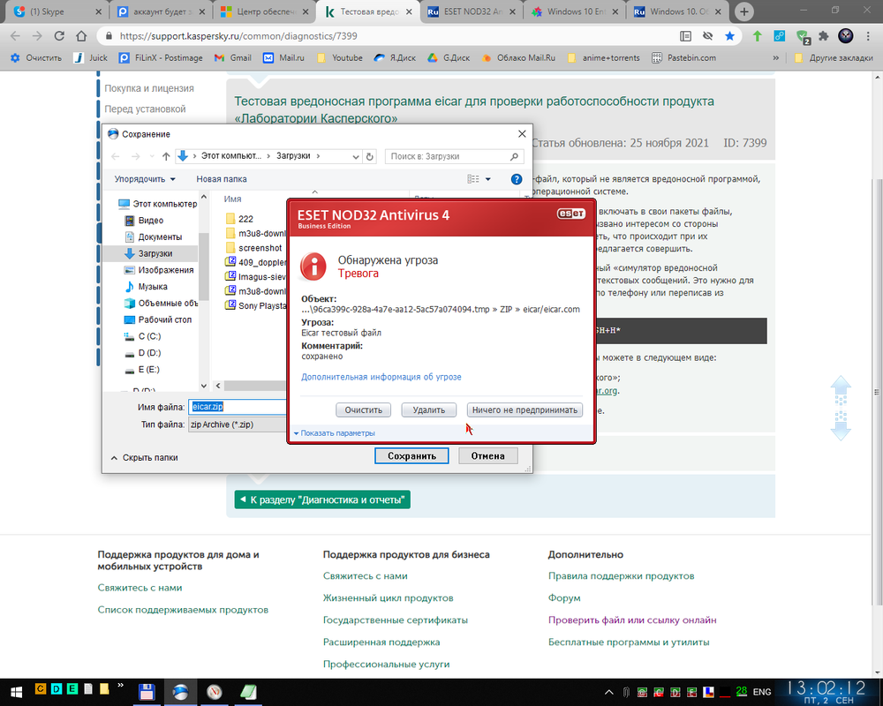Open the file type zip Archive dropdown

point(238,424)
